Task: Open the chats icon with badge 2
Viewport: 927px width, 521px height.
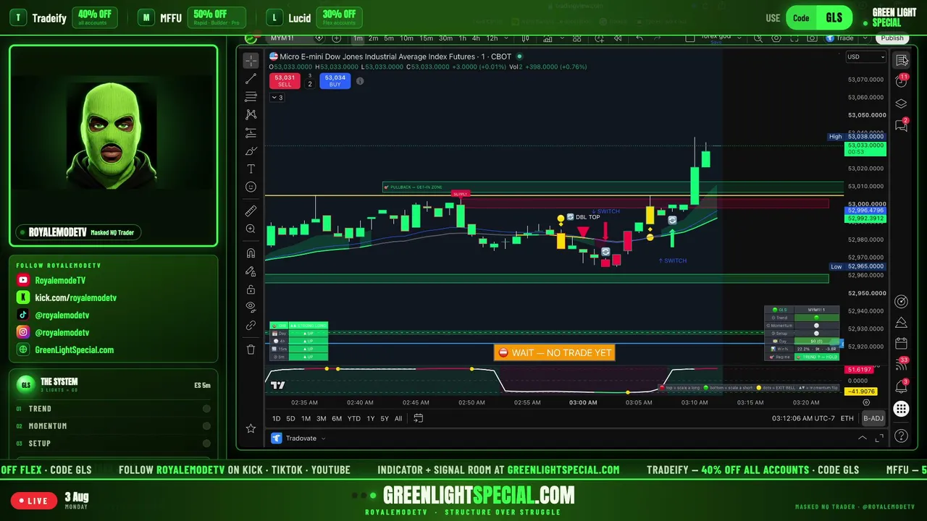Action: click(901, 126)
